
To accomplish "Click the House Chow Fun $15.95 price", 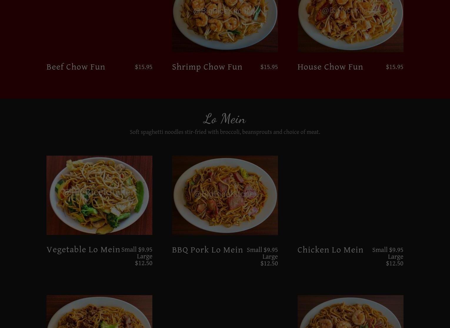I will click(394, 67).
